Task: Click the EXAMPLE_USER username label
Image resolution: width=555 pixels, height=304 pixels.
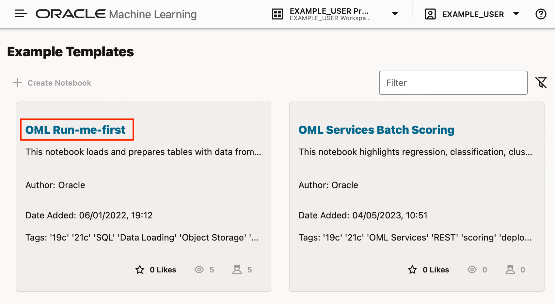Action: click(473, 14)
